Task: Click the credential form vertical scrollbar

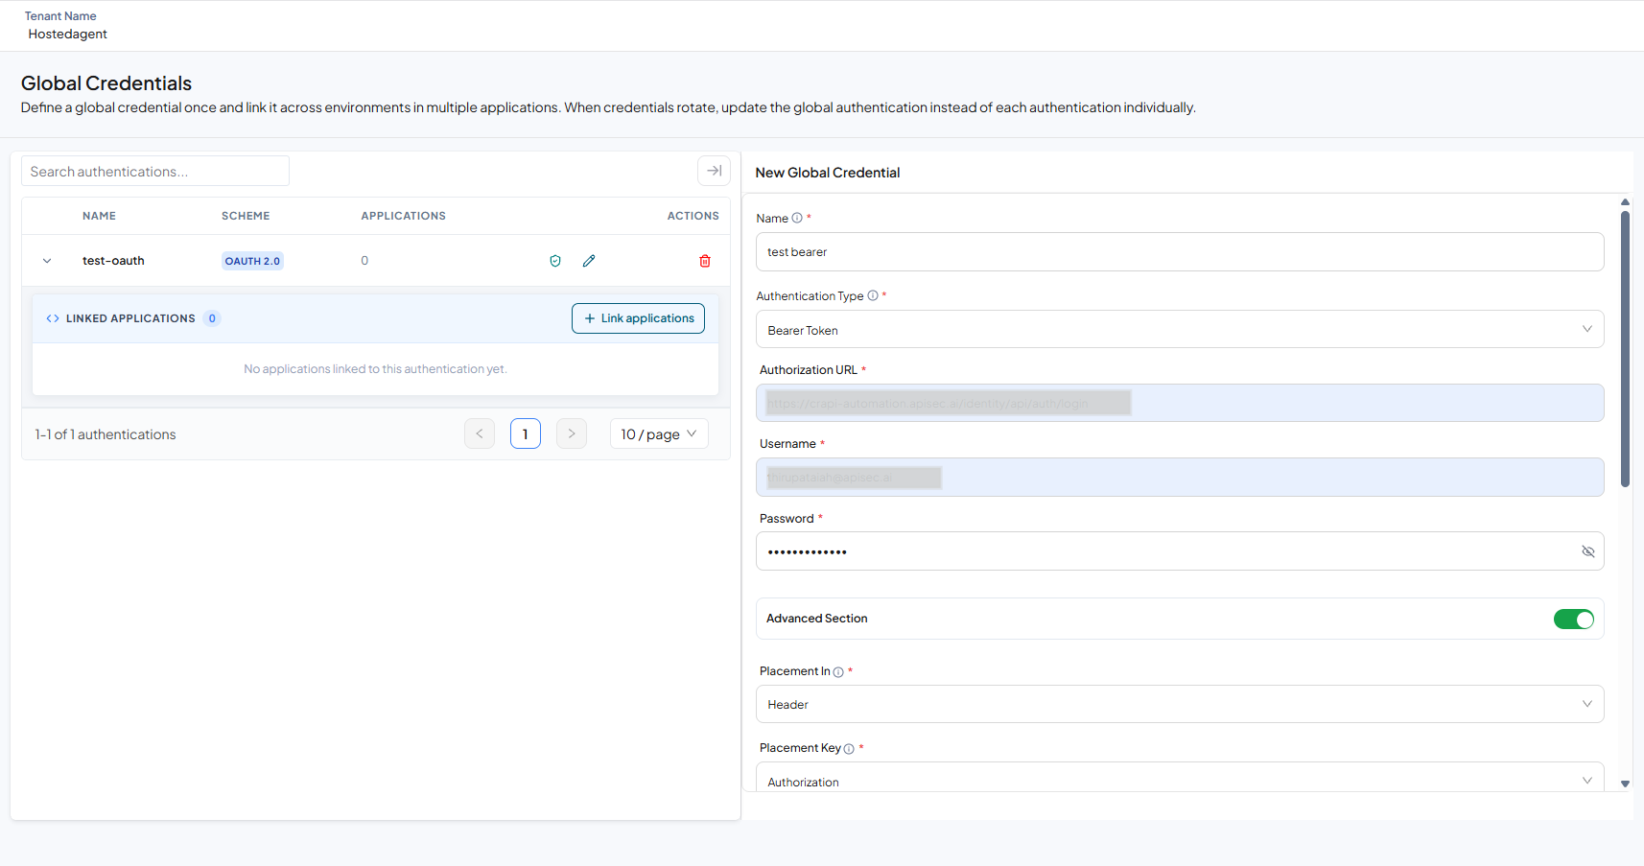Action: (x=1625, y=349)
